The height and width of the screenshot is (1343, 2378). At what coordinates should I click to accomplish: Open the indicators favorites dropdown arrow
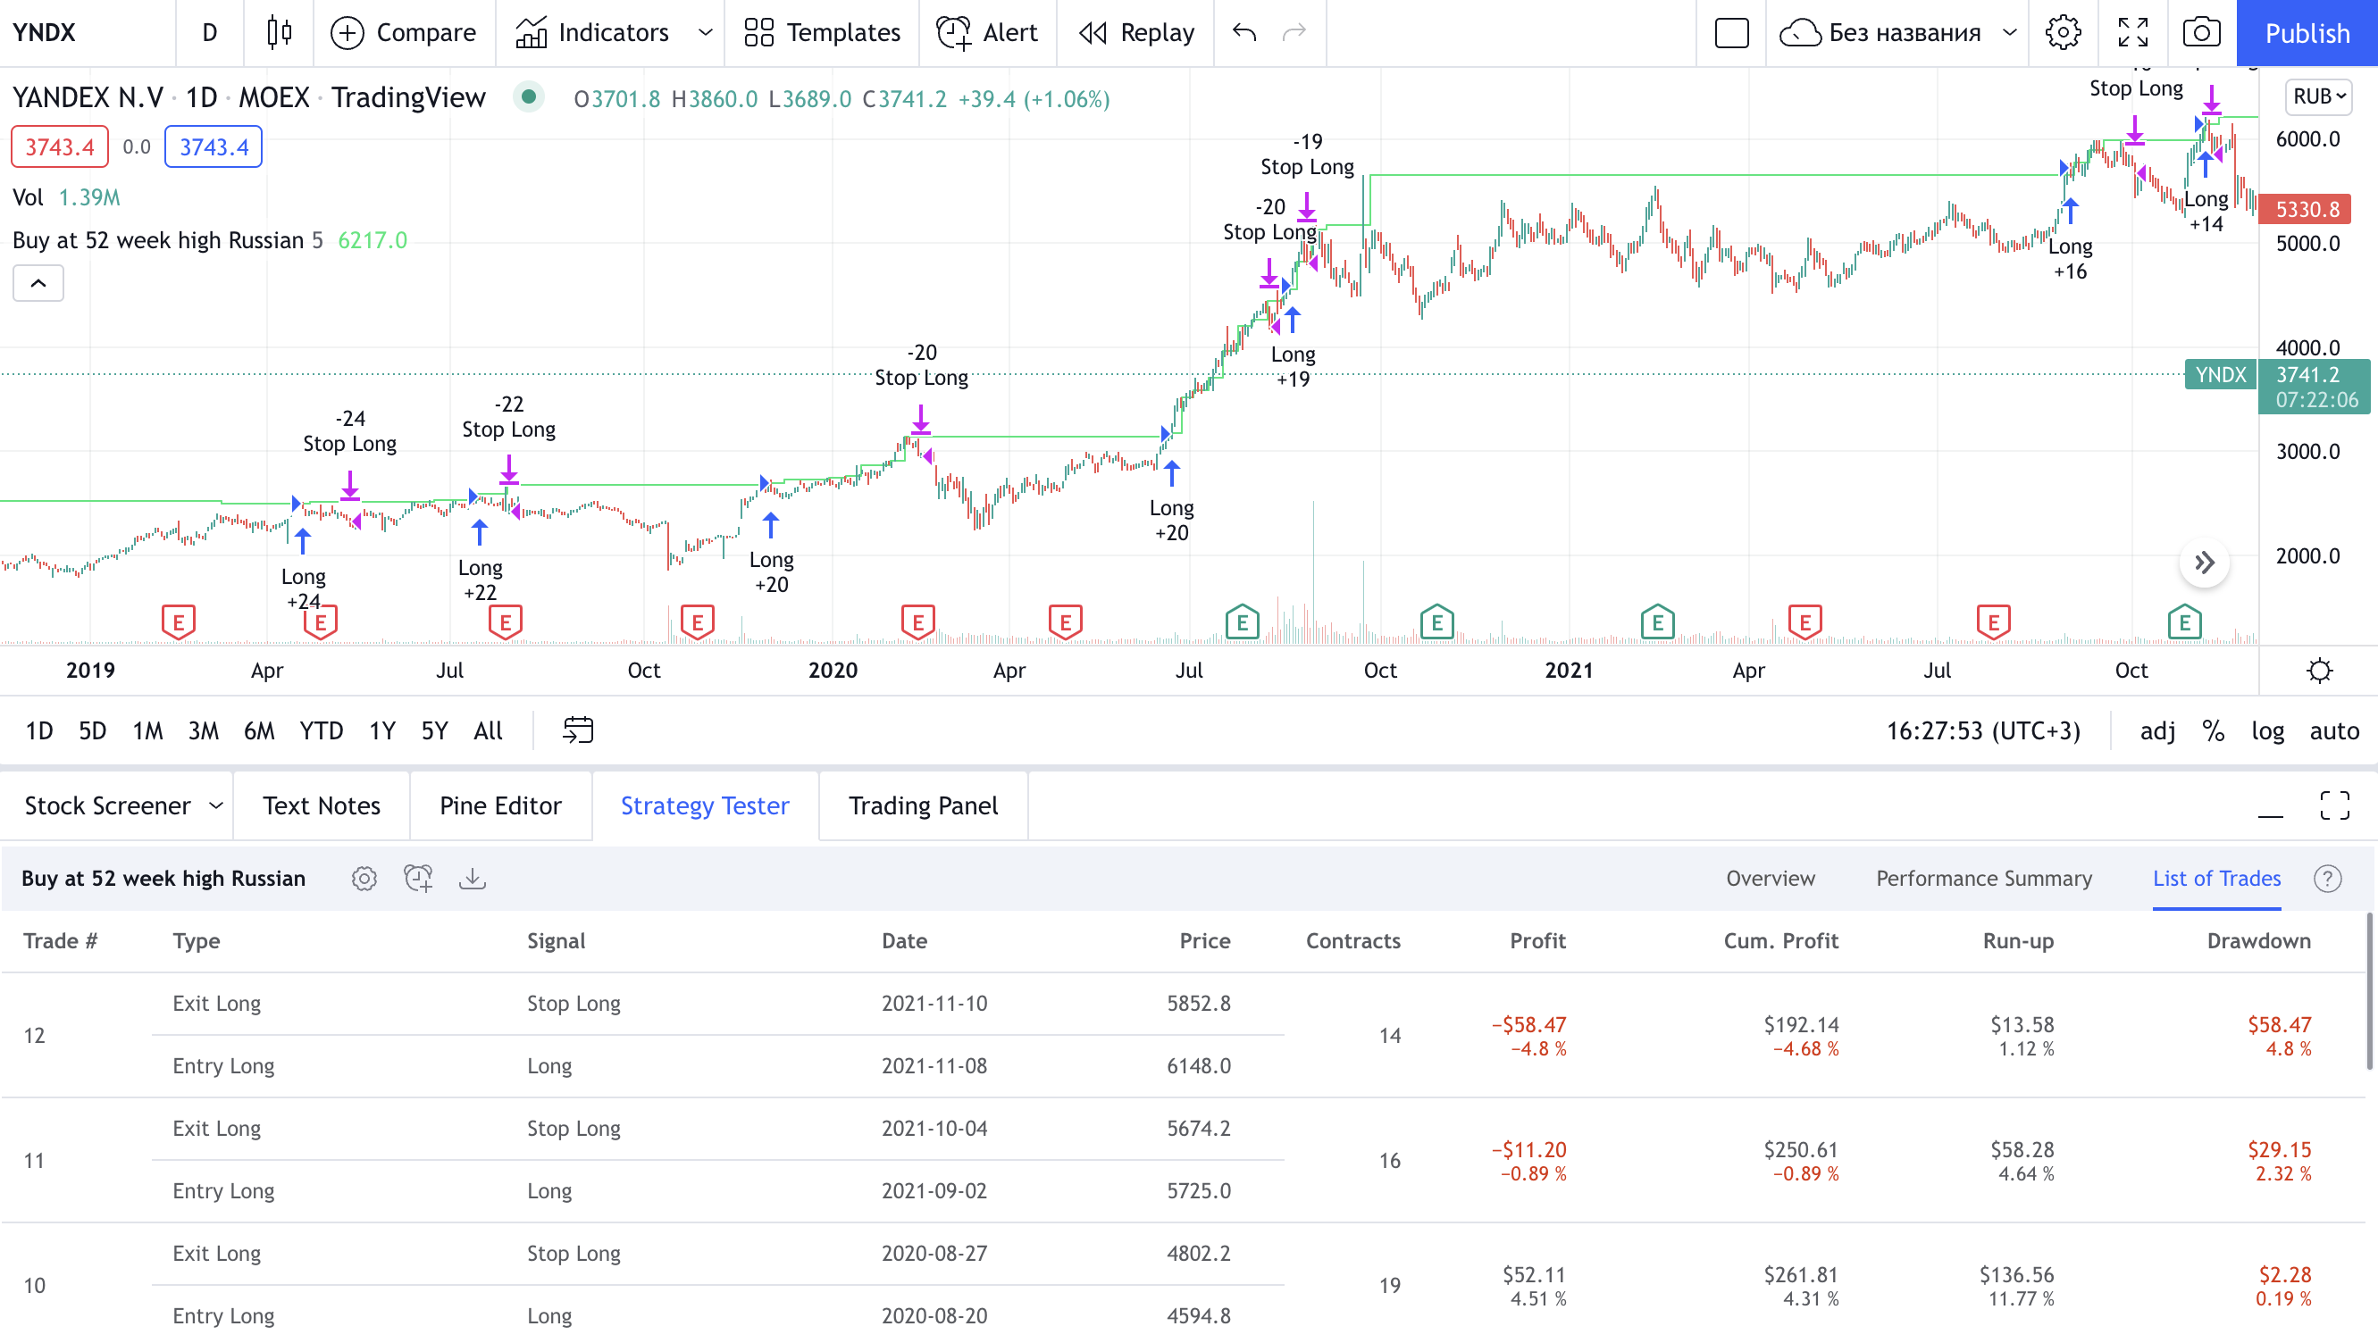coord(706,32)
